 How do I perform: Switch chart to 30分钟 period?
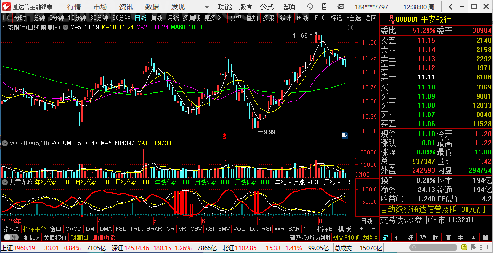click(99, 18)
